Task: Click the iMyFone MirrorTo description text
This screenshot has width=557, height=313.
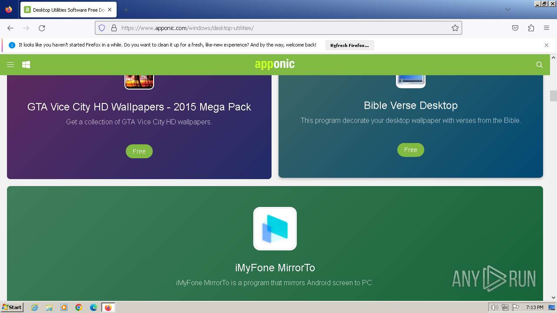Action: (275, 283)
